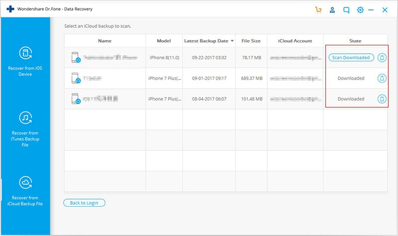This screenshot has height=236, width=398.
Task: Click device icon of iPhone 8 backup
Action: click(76, 57)
